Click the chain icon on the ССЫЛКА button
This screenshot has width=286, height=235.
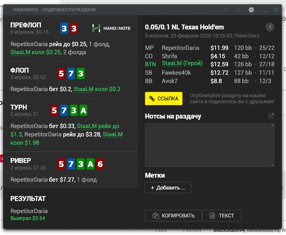pyautogui.click(x=152, y=98)
